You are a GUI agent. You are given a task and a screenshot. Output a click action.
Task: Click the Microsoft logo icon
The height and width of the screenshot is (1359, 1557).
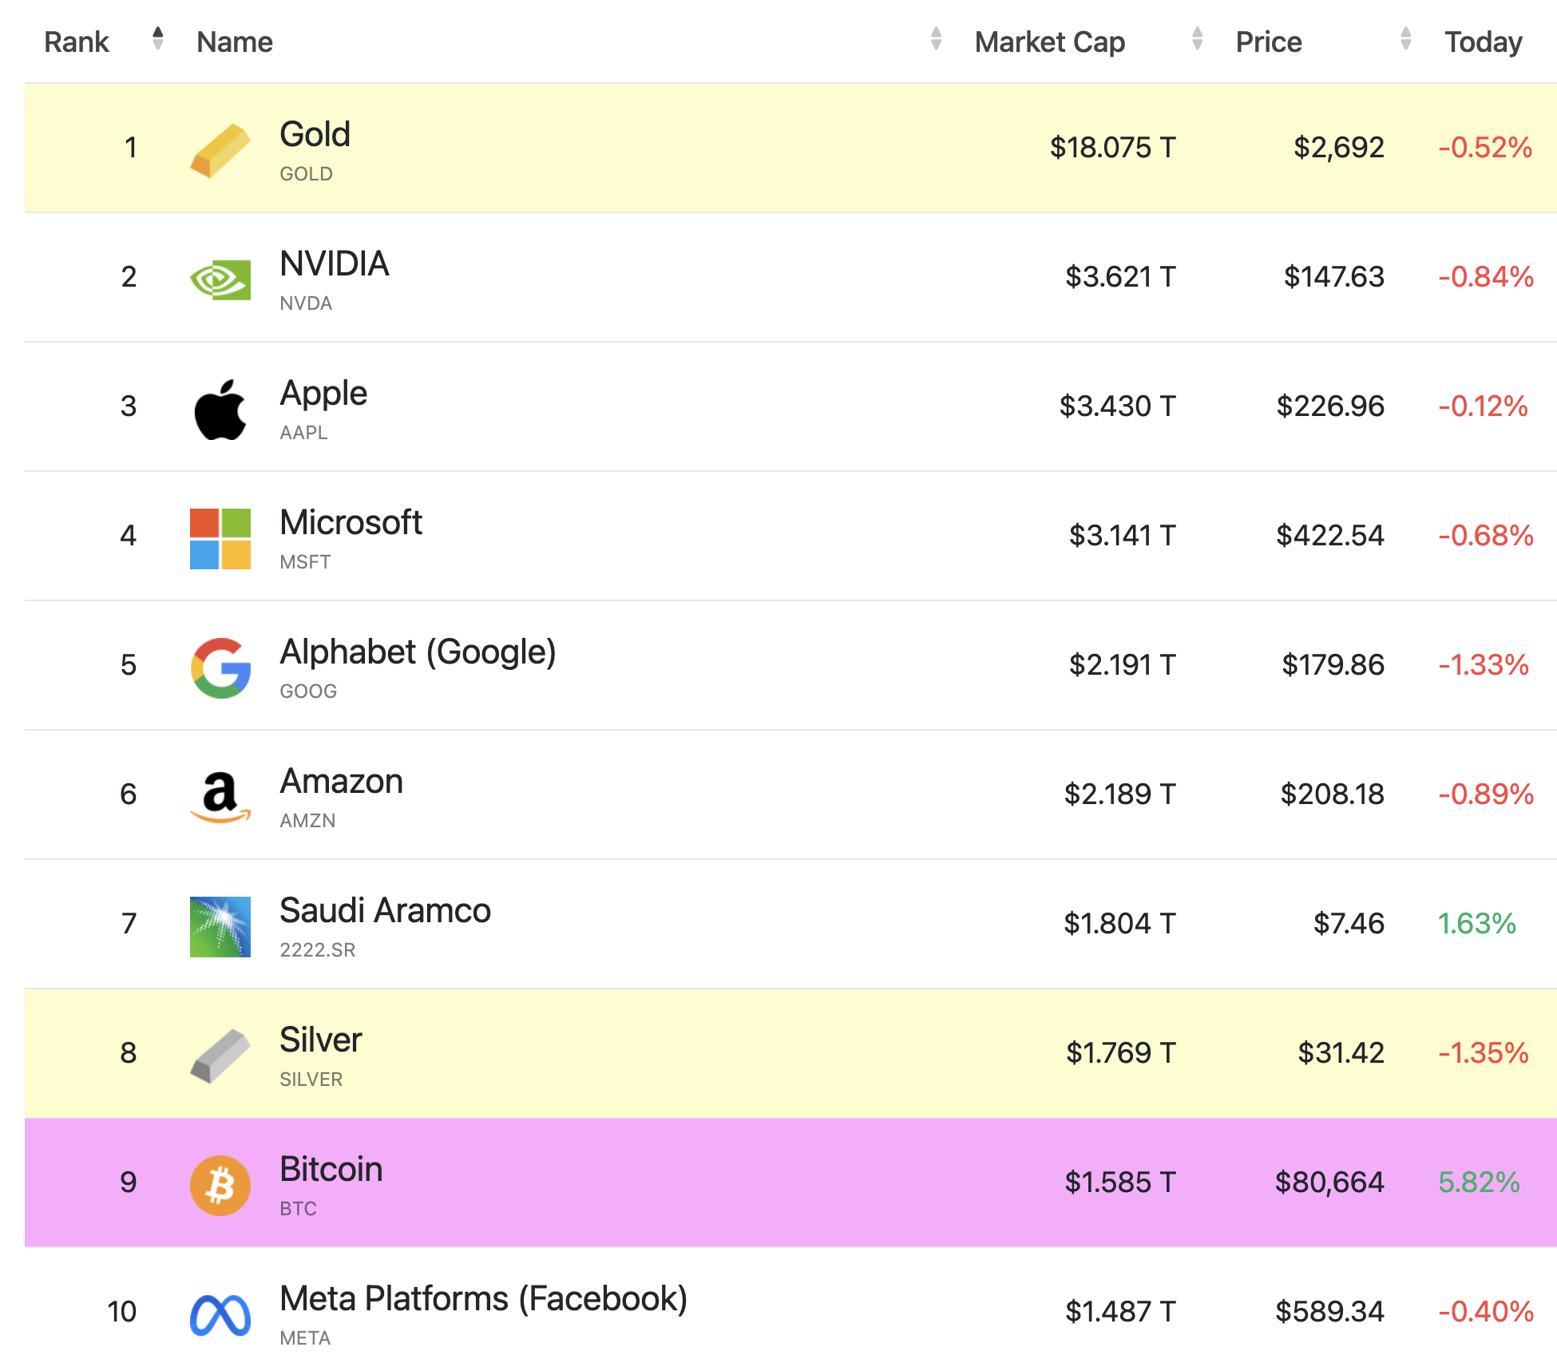(220, 538)
